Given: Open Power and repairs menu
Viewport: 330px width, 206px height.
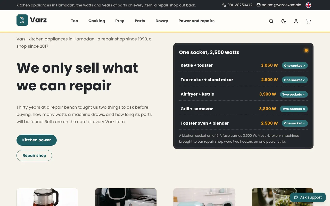Looking at the screenshot, I should point(196,21).
